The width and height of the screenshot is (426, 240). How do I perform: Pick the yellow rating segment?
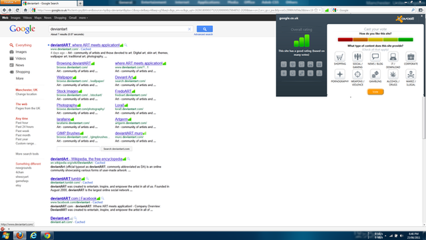click(x=375, y=39)
